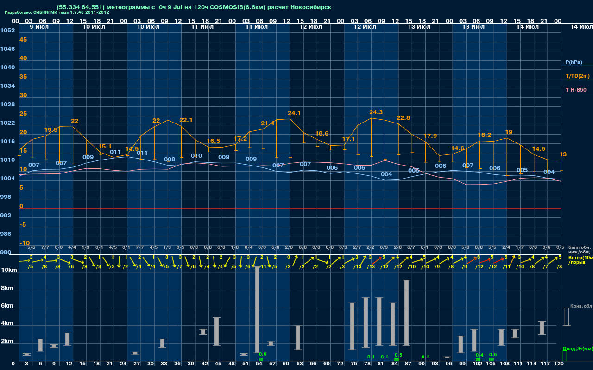This screenshot has height=370, width=593.
Task: Click the 17.2 temperature label
Action: [x=240, y=139]
